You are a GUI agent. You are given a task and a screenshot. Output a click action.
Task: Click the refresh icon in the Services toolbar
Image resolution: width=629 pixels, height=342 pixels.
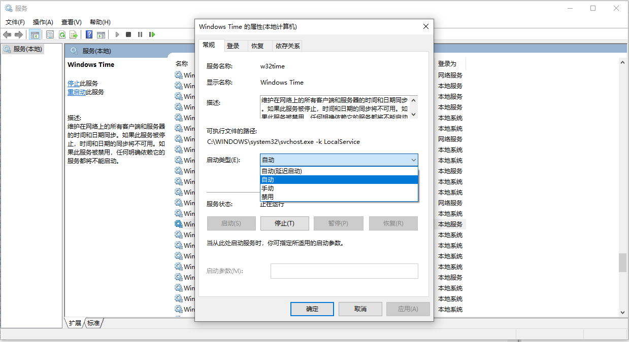62,34
